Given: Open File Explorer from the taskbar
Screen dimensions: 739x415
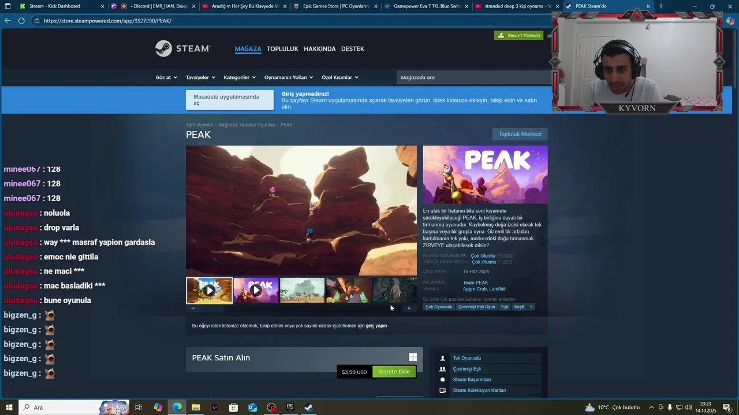Looking at the screenshot, I should click(x=196, y=408).
